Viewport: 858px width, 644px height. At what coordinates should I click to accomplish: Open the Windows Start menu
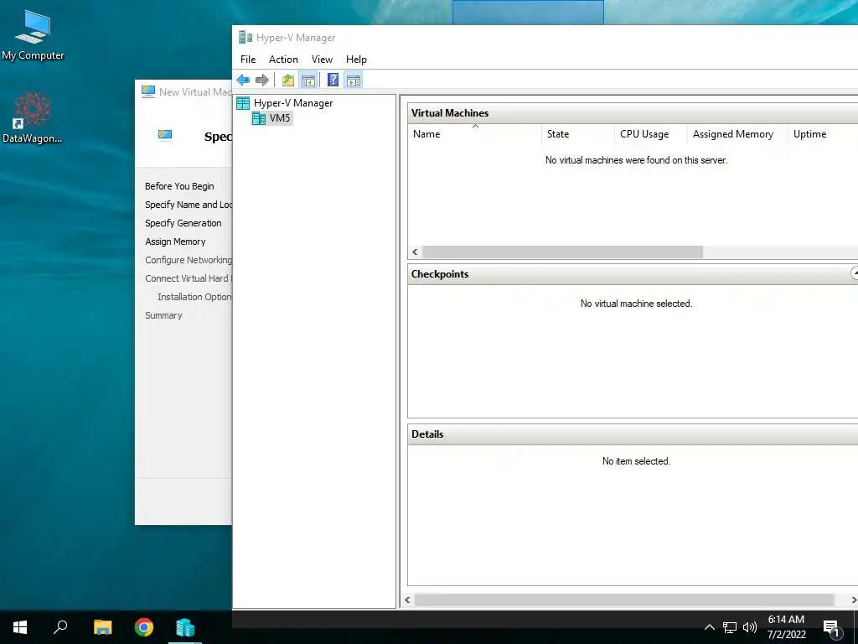pyautogui.click(x=20, y=627)
